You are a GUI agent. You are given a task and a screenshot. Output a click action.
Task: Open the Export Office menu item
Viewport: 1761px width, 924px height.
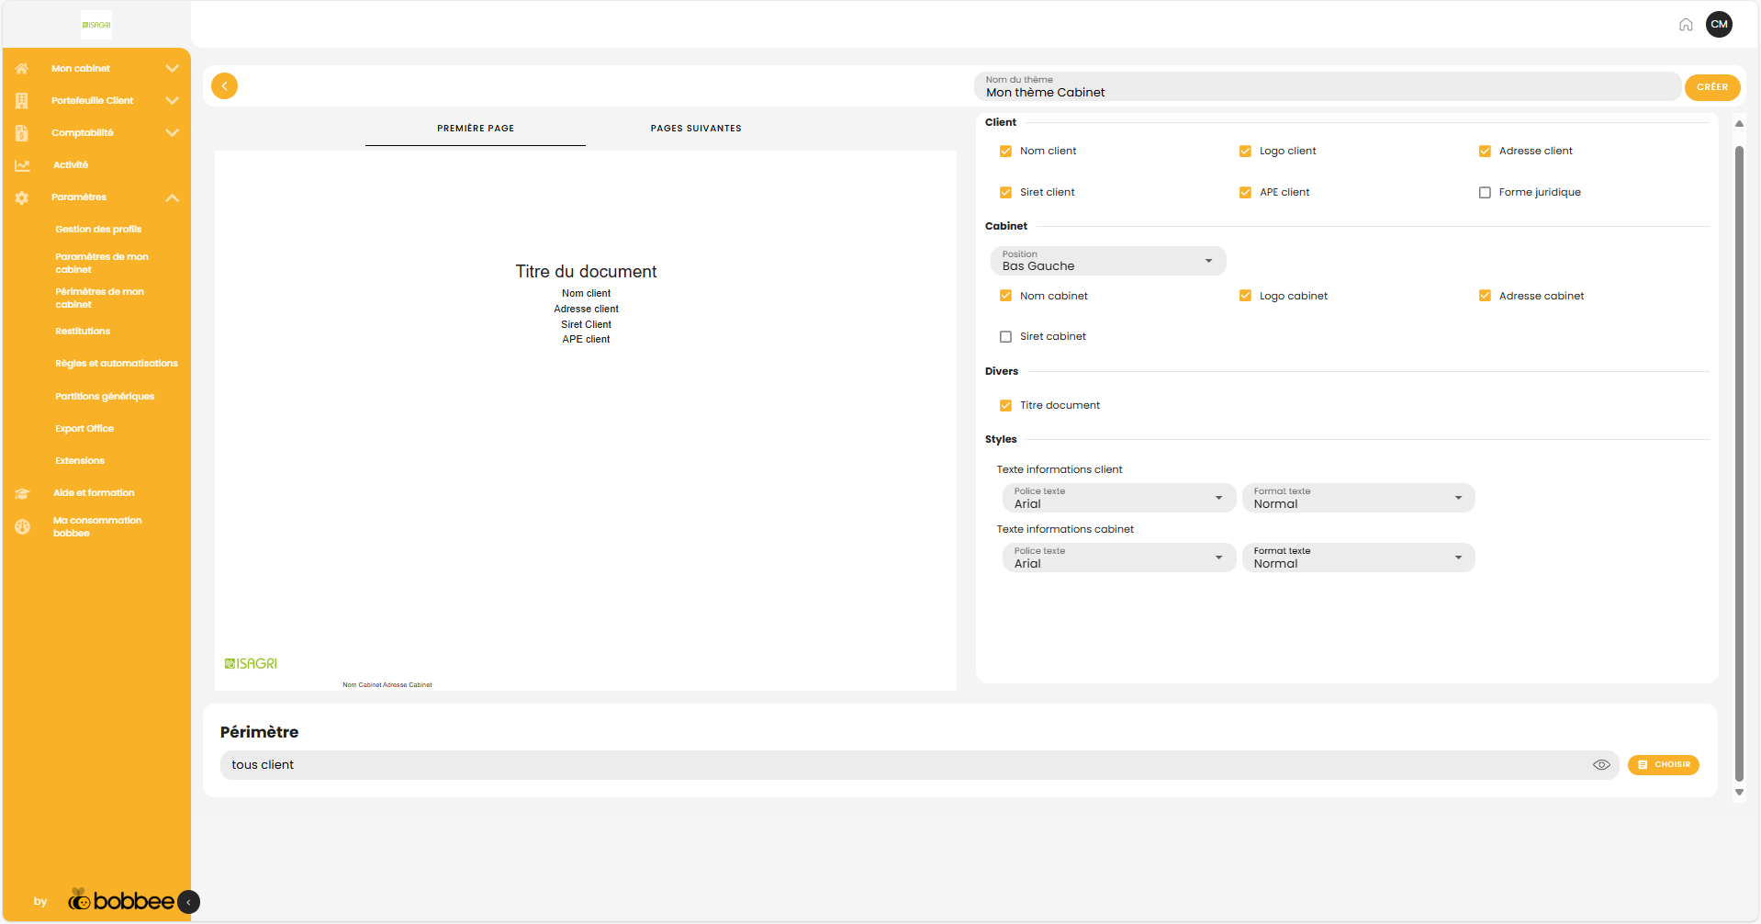pyautogui.click(x=84, y=429)
